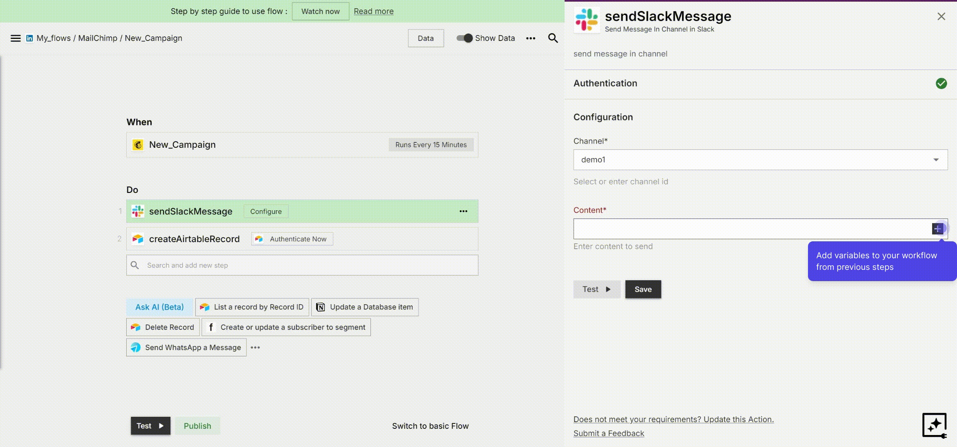
Task: Click the Publish button
Action: (197, 426)
